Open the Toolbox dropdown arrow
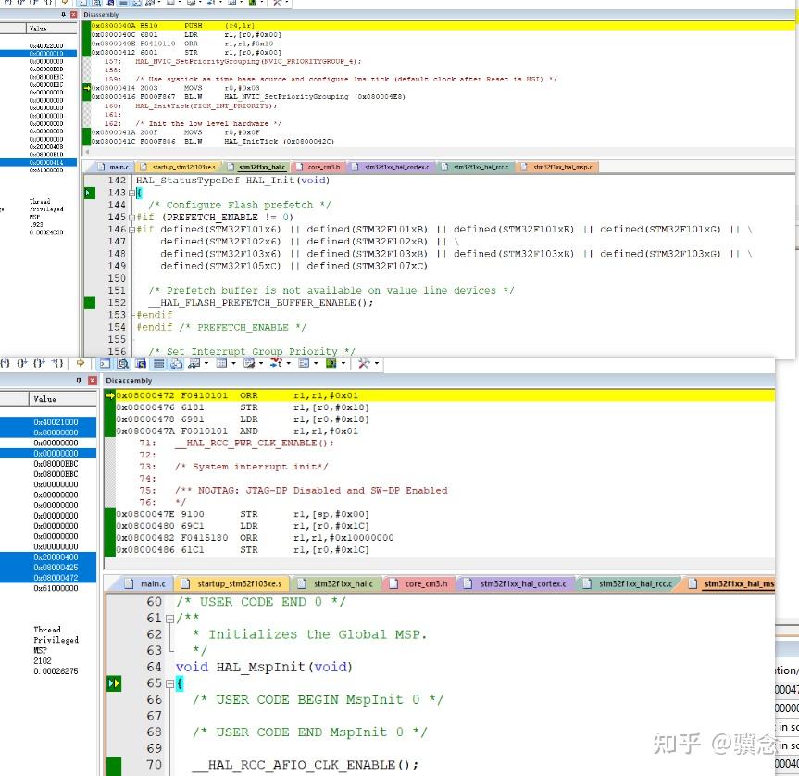The width and height of the screenshot is (799, 776). 377,363
